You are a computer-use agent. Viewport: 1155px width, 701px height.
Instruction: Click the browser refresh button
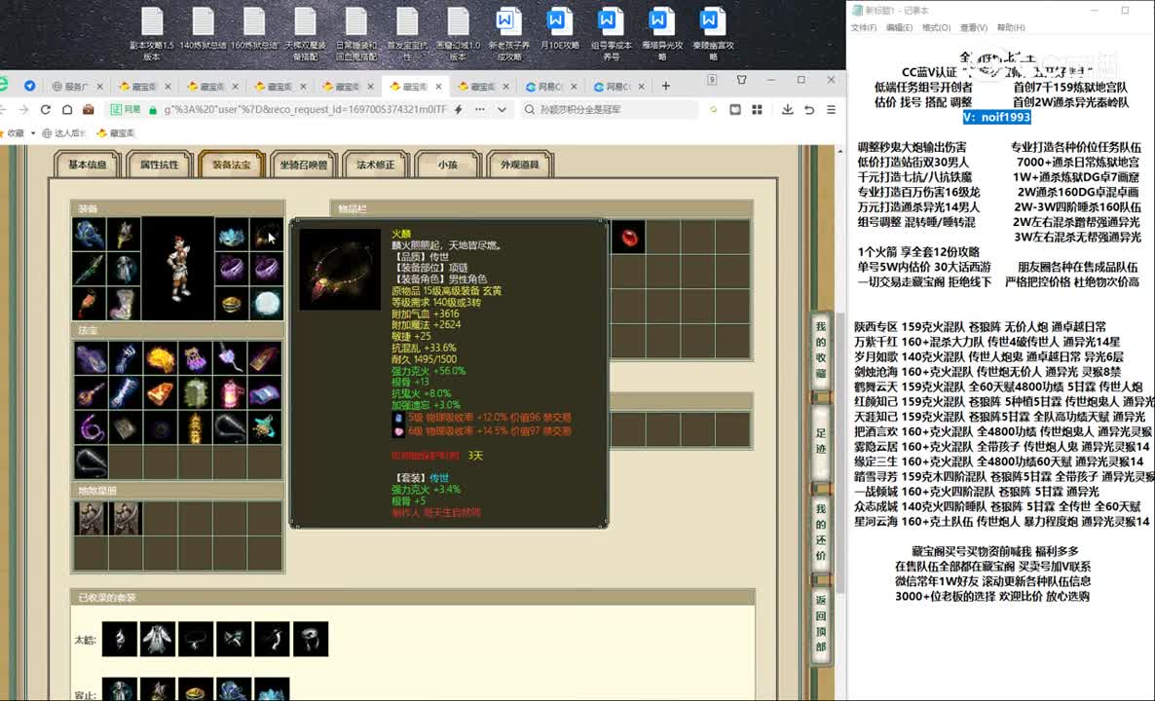click(x=46, y=109)
